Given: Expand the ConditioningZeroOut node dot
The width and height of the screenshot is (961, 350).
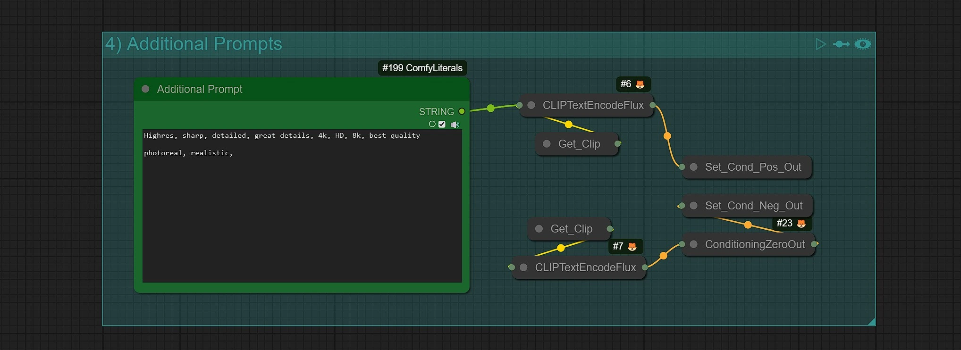Looking at the screenshot, I should (693, 244).
